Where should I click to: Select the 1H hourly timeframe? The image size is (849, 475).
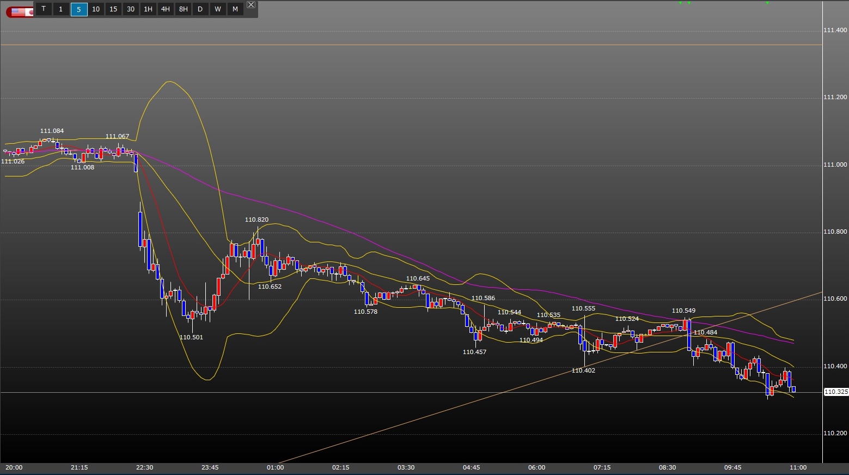[x=148, y=9]
